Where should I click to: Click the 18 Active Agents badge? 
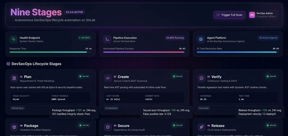click(268, 38)
